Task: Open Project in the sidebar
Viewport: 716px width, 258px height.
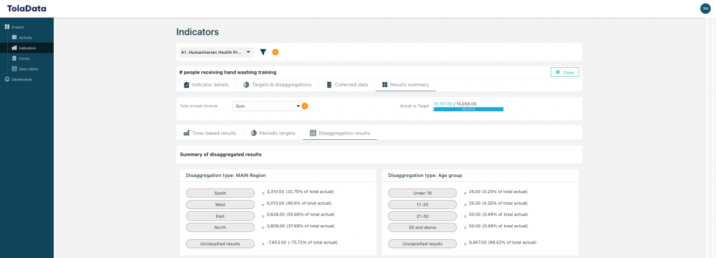Action: point(17,27)
